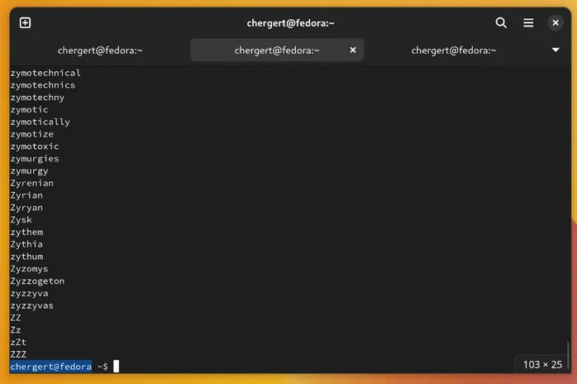Click the word zythum
Viewport: 577px width, 384px height.
point(26,257)
